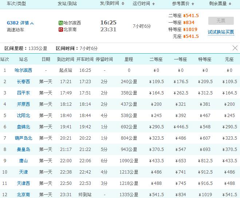240x198 pixels.
Task: Sort by 发/到时间 column header
Action: pos(112,3)
